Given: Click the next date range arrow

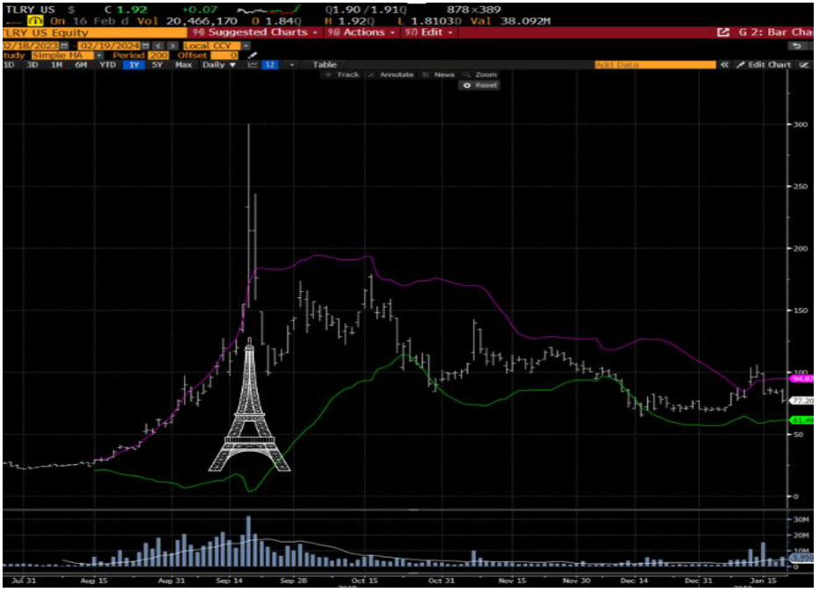Looking at the screenshot, I should tap(173, 46).
